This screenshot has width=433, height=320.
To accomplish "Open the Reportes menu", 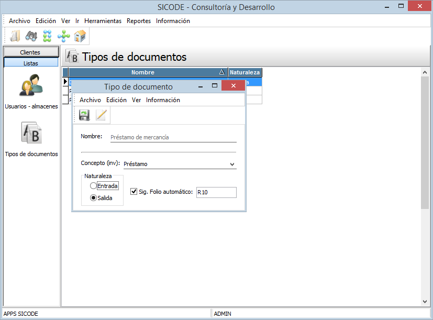I will pyautogui.click(x=139, y=21).
